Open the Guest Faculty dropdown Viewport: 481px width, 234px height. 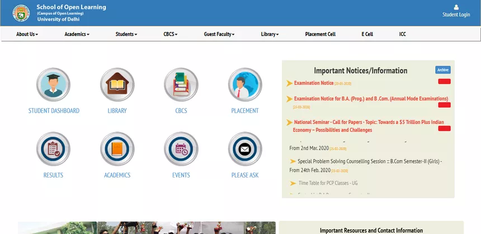coord(219,34)
